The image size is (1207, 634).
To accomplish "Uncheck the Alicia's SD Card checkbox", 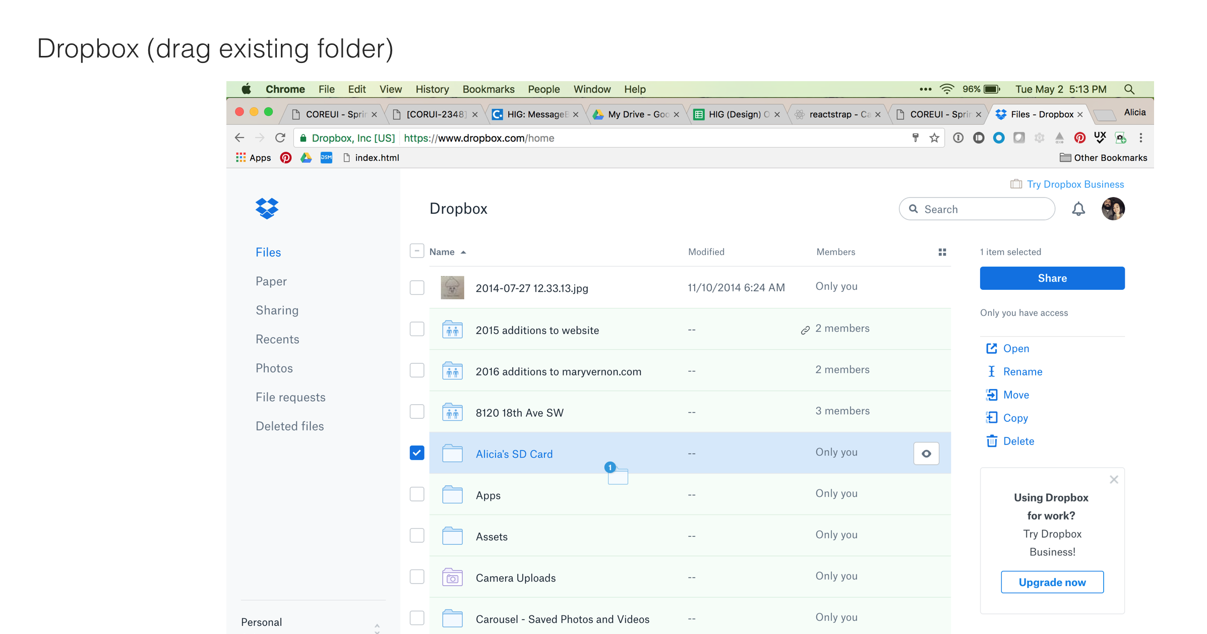I will 416,453.
